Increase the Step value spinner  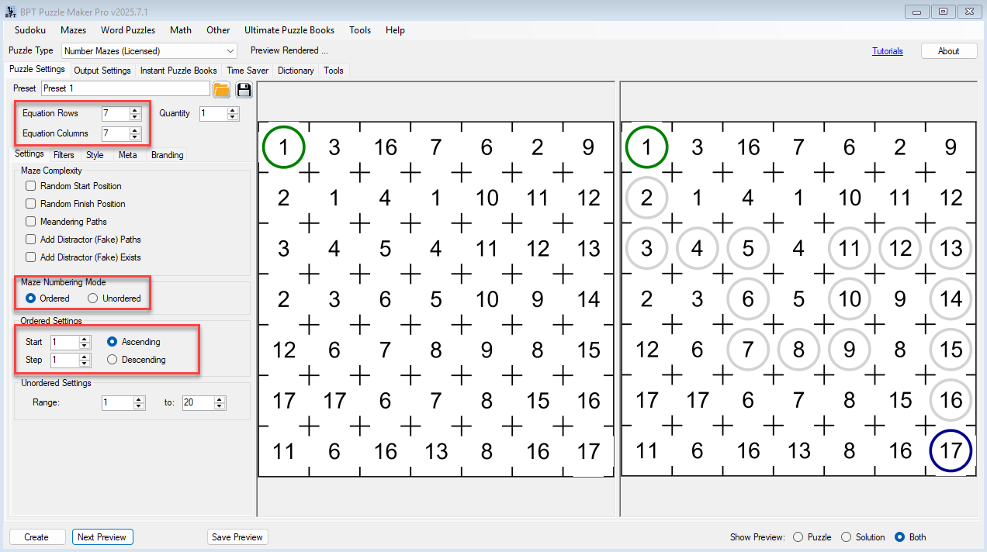coord(85,357)
